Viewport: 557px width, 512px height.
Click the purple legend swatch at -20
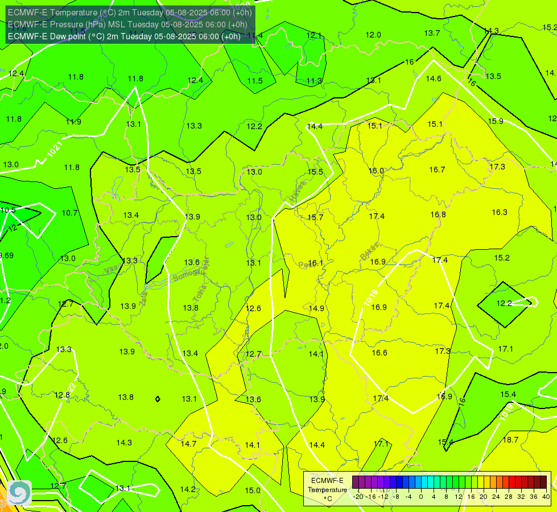pos(356,482)
